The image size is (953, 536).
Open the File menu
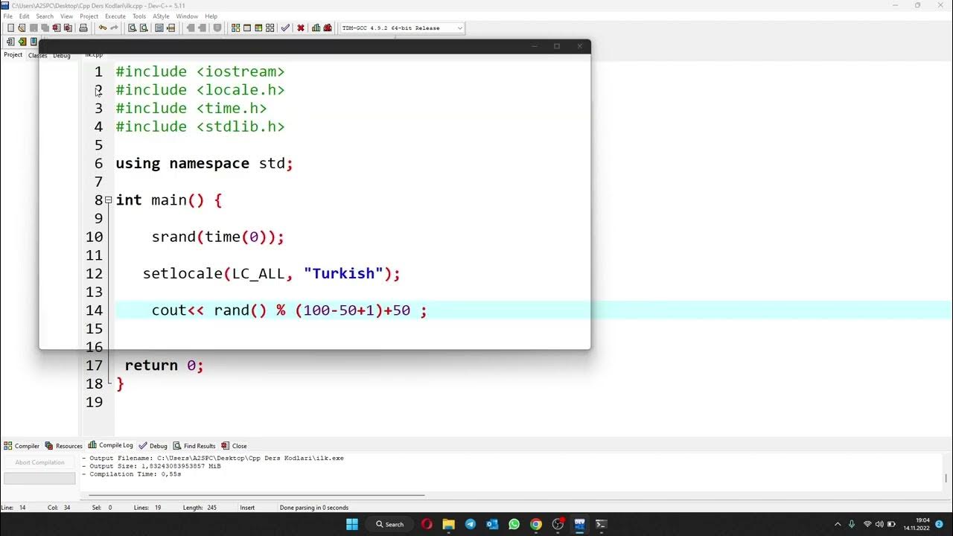(x=8, y=16)
